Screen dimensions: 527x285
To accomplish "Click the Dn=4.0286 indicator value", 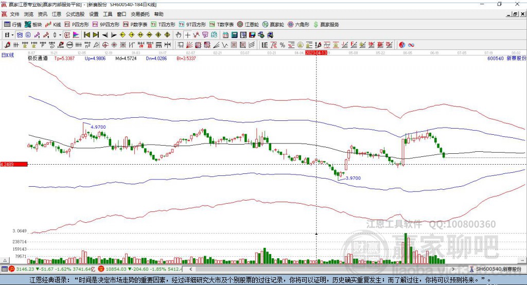I will [x=156, y=59].
